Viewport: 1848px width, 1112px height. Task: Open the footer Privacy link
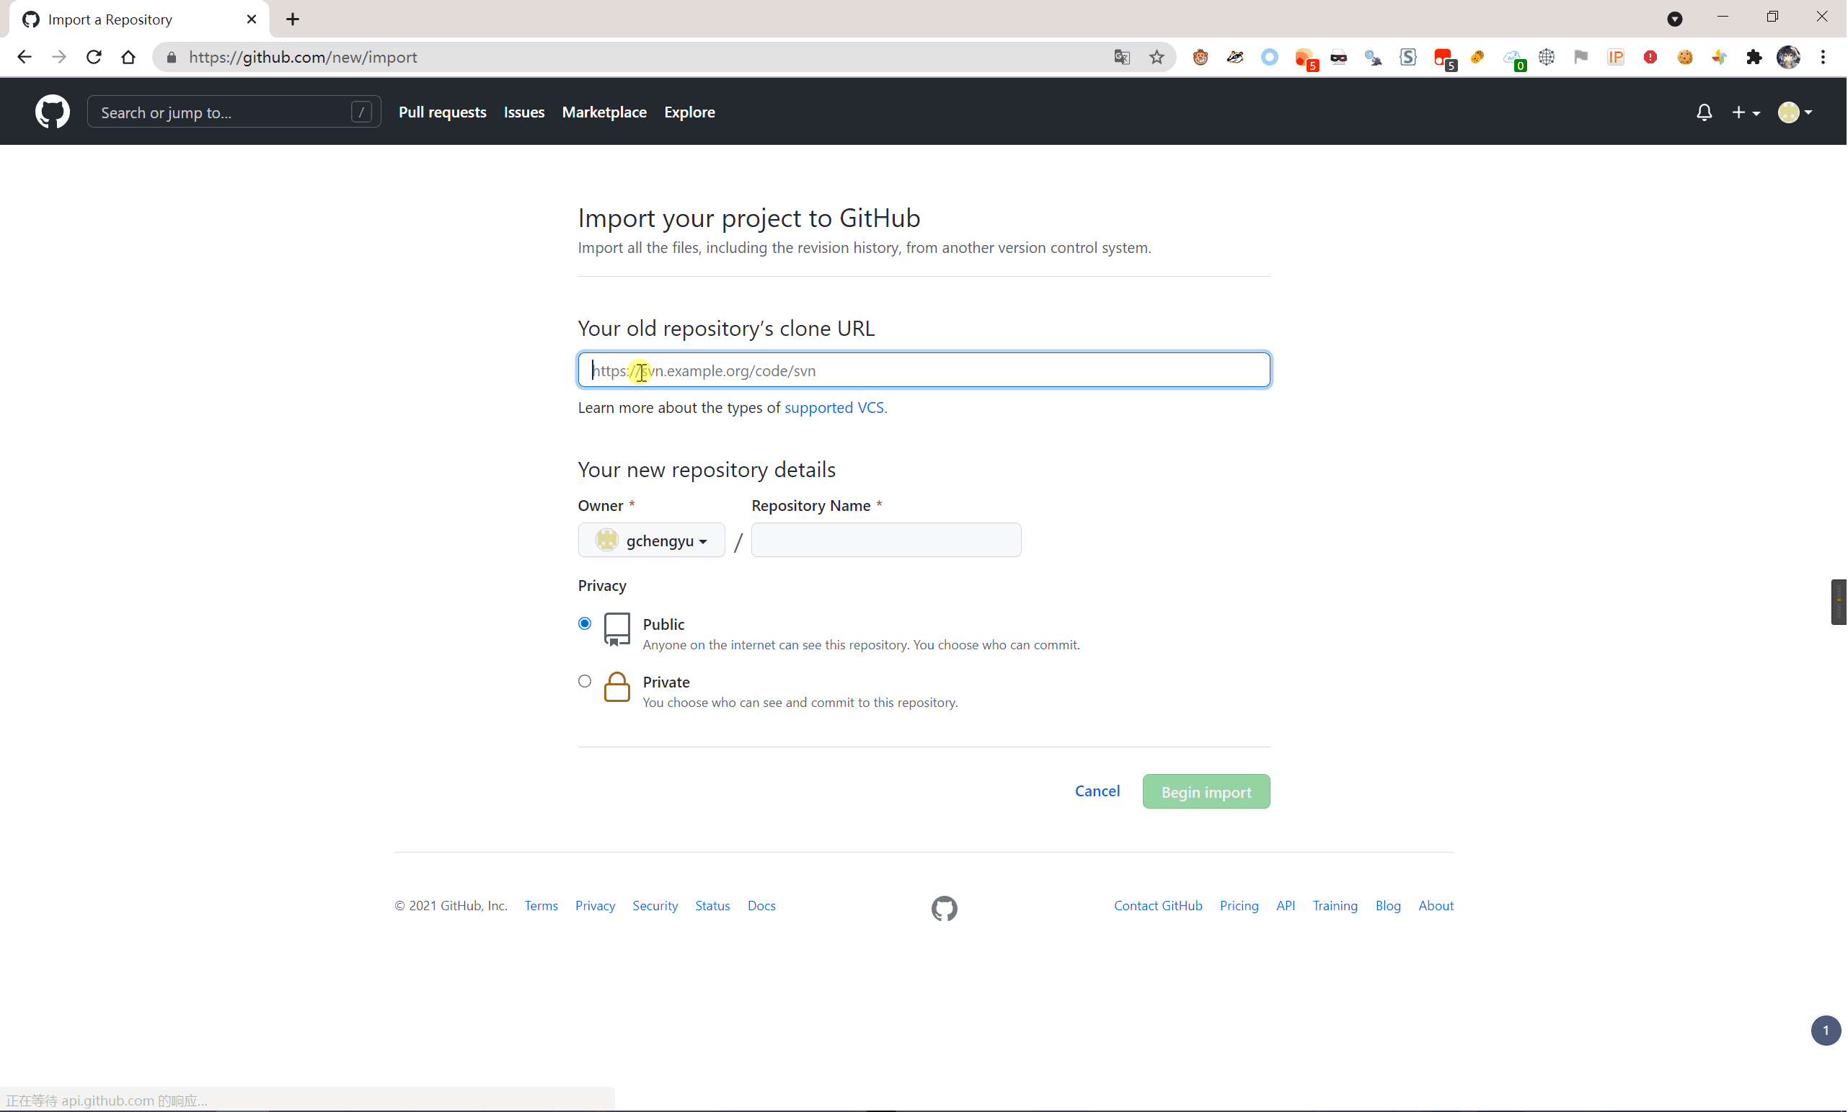pyautogui.click(x=596, y=905)
